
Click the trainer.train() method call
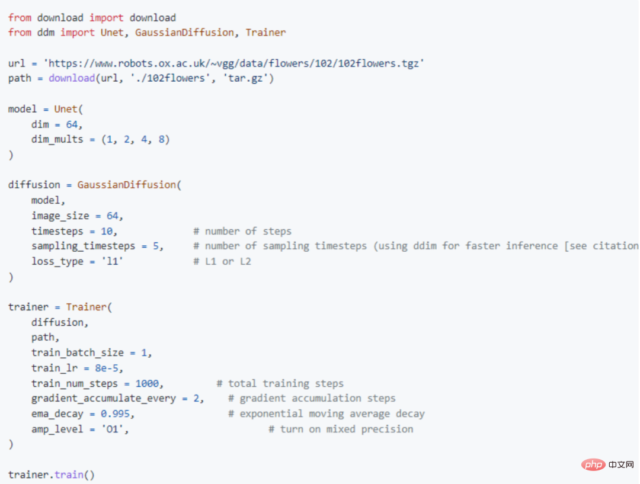pos(52,475)
